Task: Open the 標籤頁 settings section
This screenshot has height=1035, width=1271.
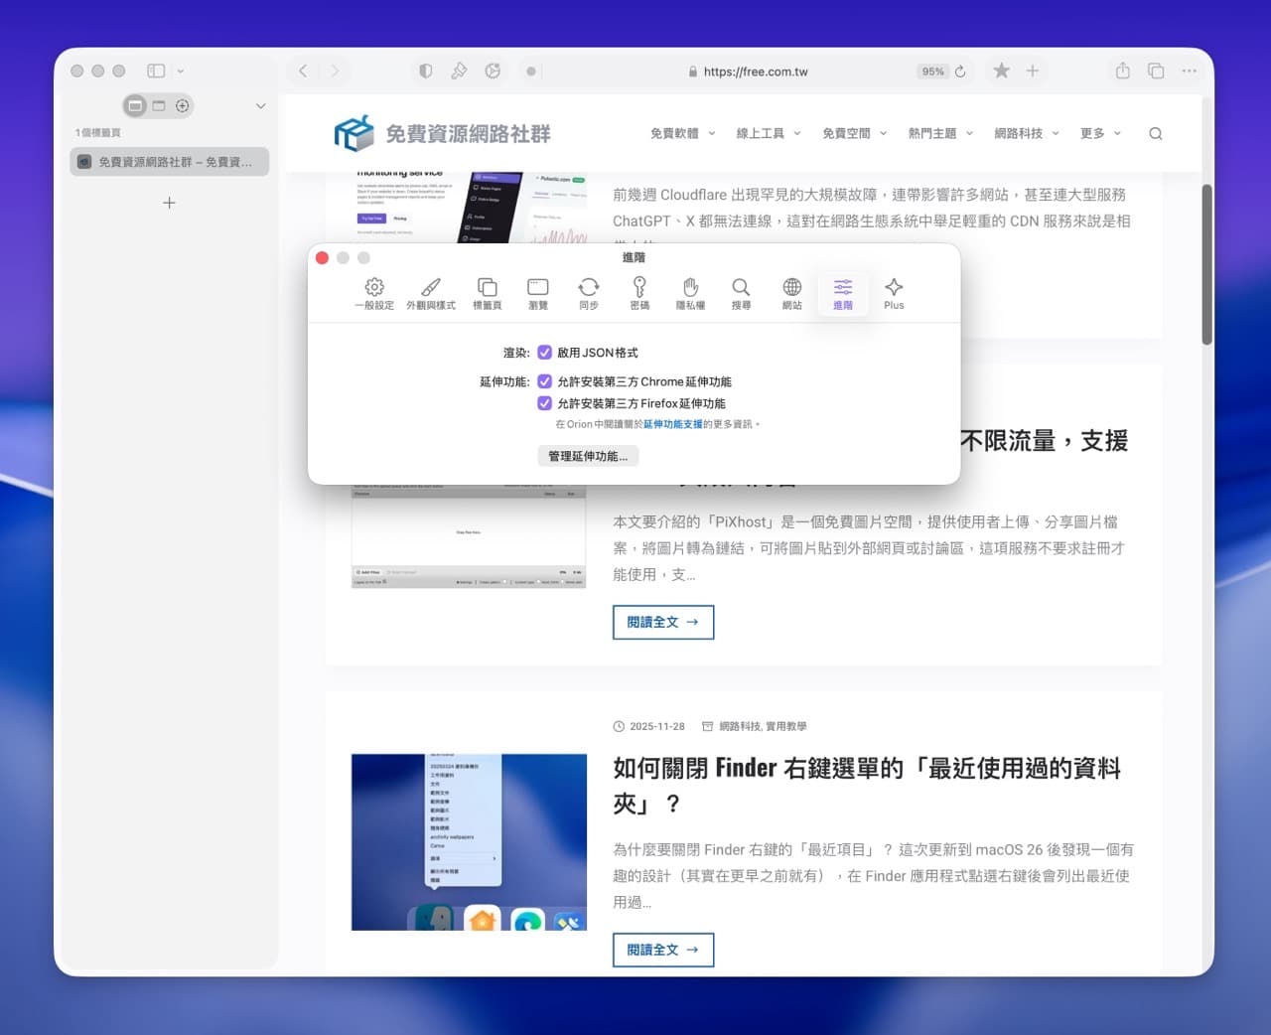Action: pyautogui.click(x=487, y=292)
